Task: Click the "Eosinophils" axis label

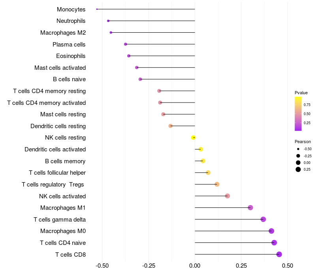Action: click(71, 56)
